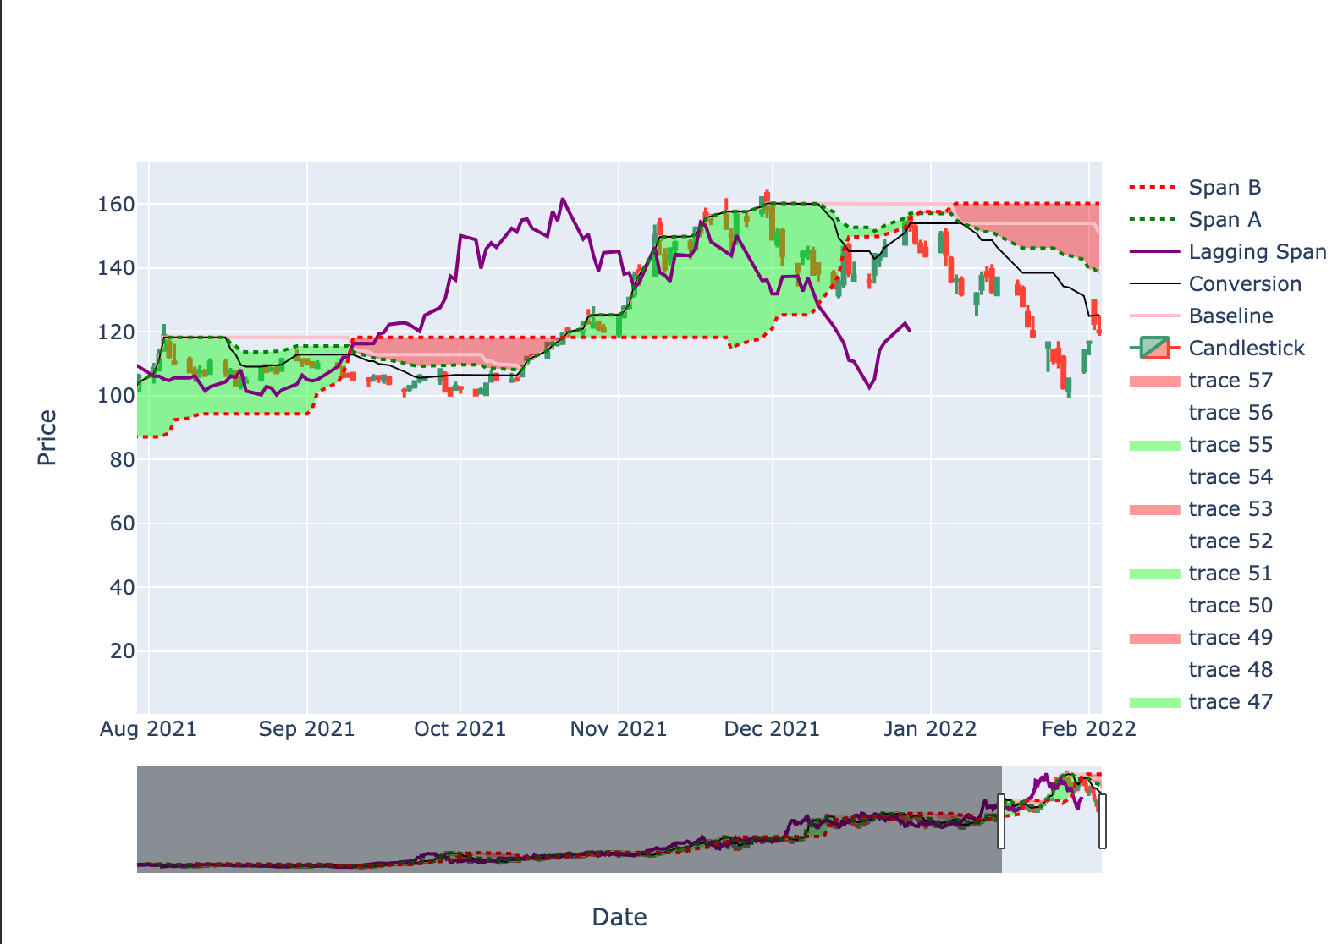
Task: Click the pink Baseline legend icon
Action: point(1154,316)
